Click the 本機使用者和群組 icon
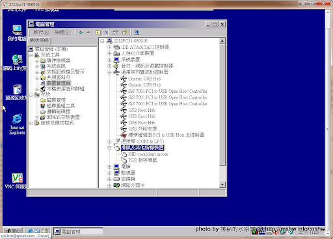 pos(43,89)
